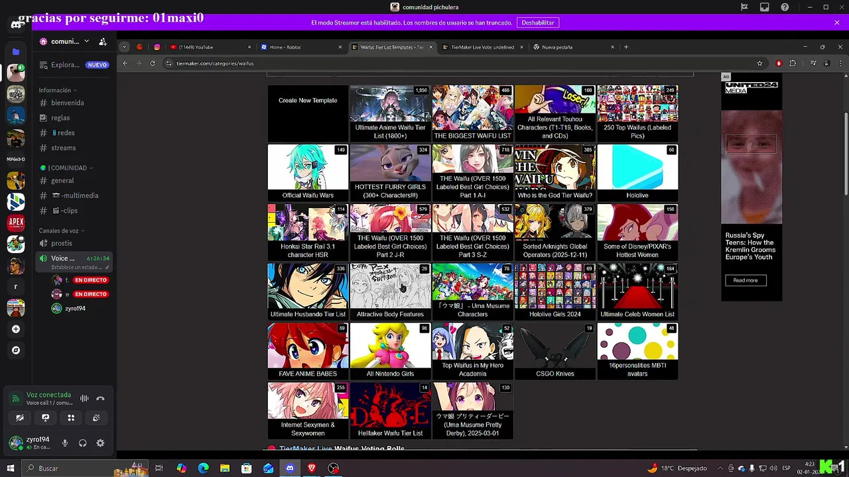Open Explorar canales with NUEVO badge

(73, 65)
